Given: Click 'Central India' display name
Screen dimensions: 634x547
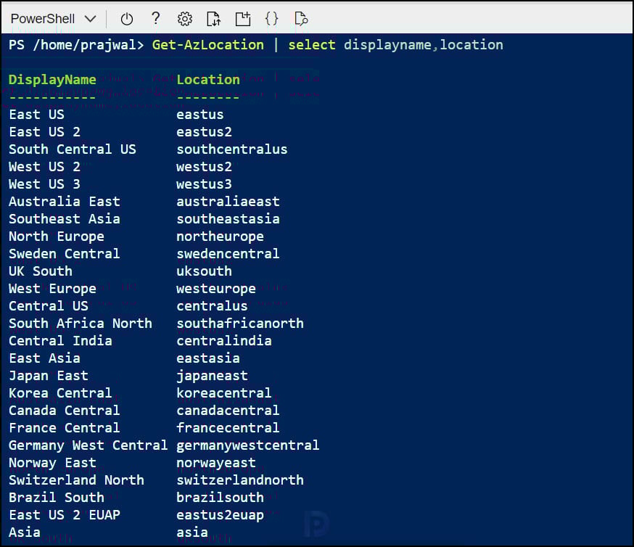Looking at the screenshot, I should 60,340.
